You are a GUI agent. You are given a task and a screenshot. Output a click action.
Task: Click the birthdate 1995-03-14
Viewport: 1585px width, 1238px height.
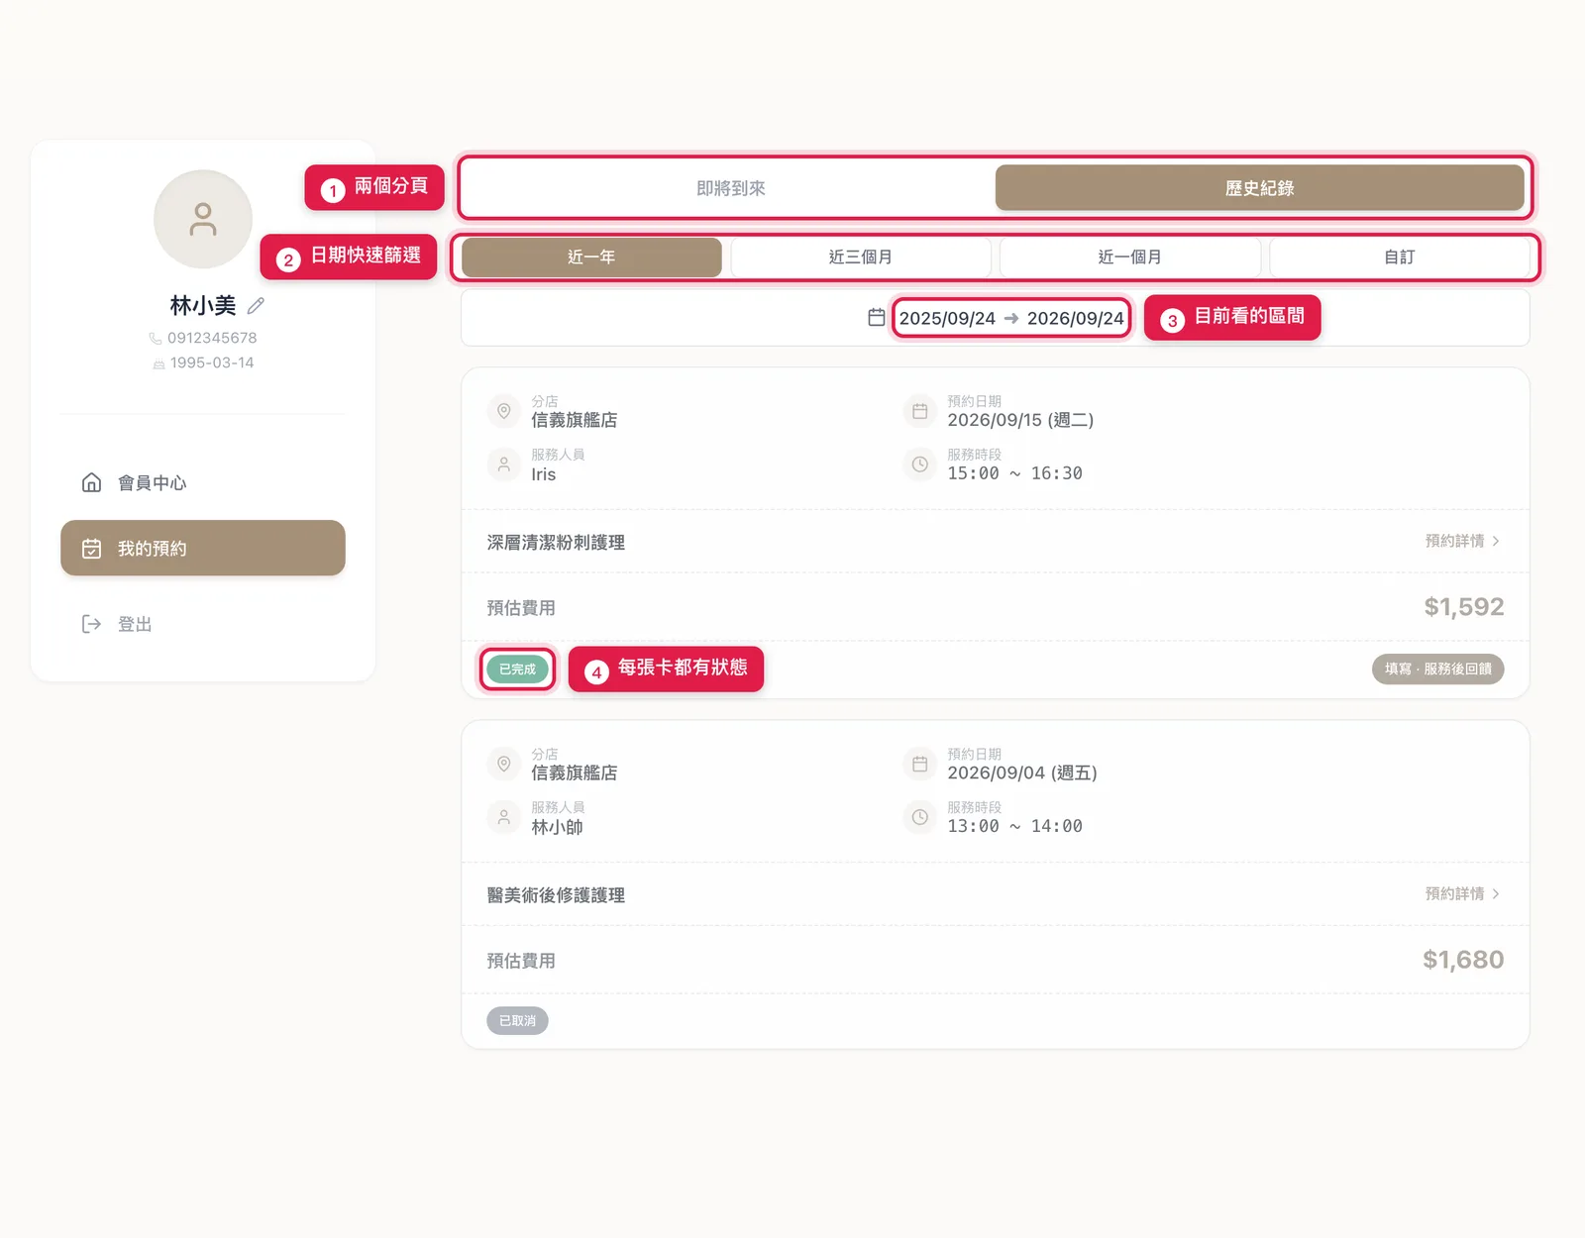(x=212, y=363)
